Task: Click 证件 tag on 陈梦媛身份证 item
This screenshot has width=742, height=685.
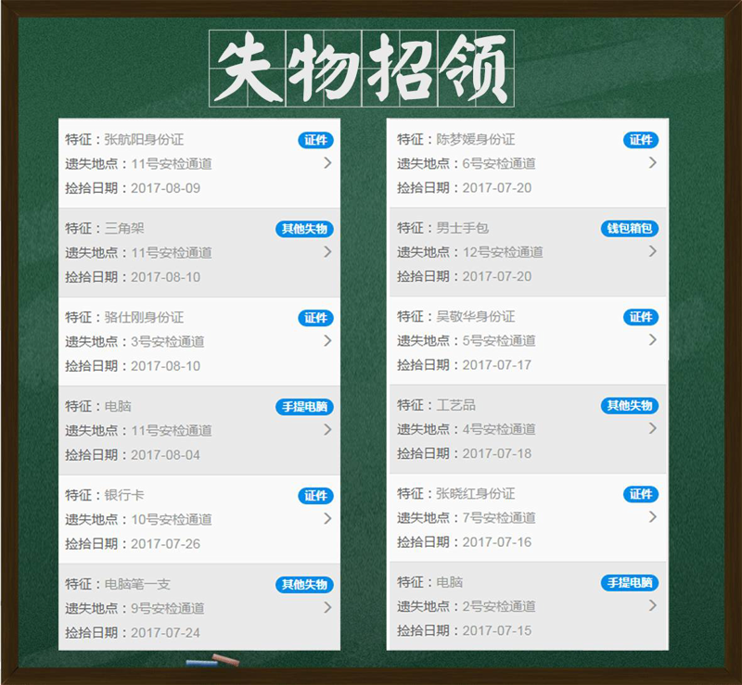Action: 641,140
